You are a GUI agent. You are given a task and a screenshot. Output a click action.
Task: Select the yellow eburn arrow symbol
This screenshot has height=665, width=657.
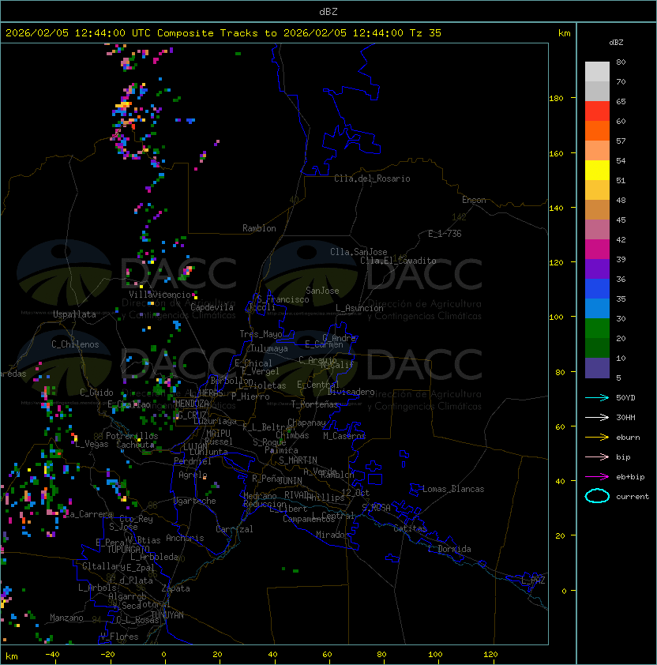[x=597, y=437]
